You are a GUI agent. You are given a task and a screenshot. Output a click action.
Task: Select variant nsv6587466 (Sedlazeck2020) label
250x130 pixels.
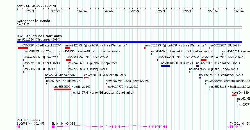pos(221,75)
